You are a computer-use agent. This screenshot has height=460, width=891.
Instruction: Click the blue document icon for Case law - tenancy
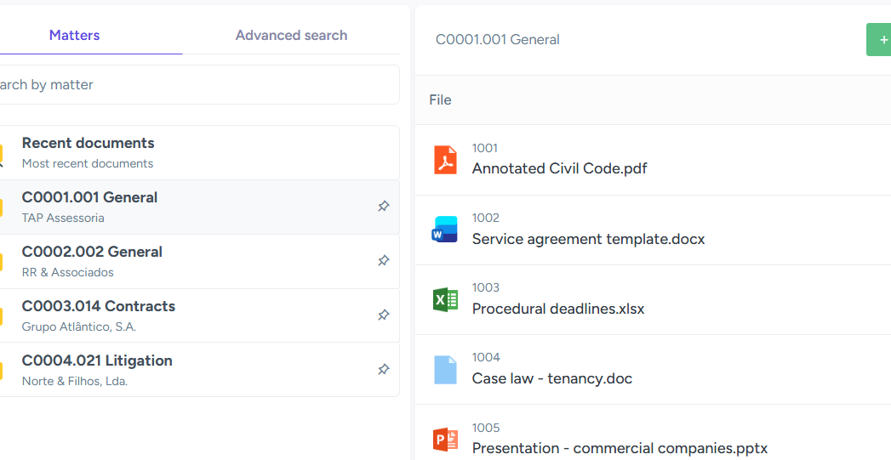[446, 370]
